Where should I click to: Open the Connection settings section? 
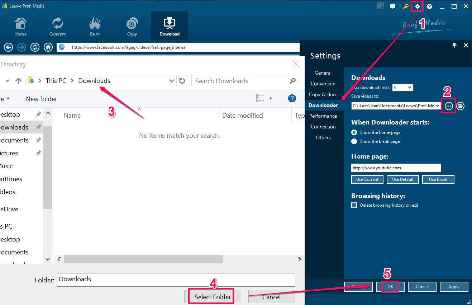pos(323,127)
